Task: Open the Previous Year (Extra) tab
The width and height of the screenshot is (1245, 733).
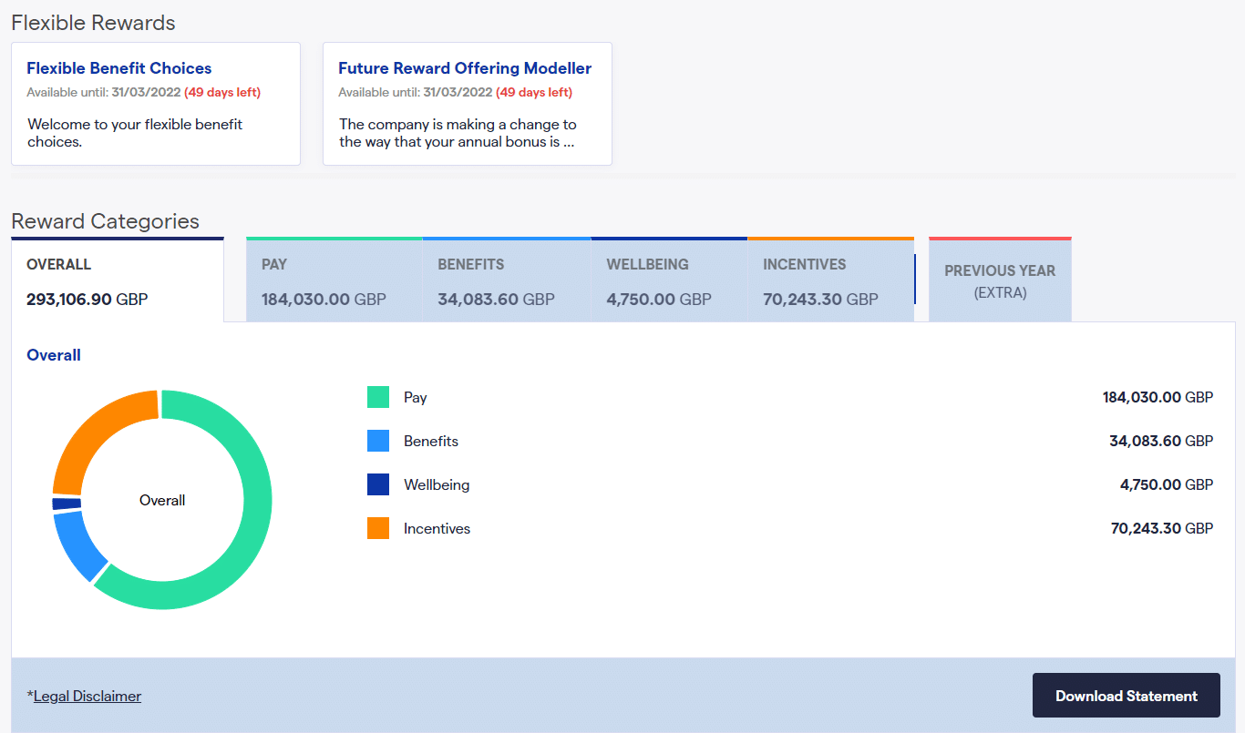Action: click(x=1000, y=280)
